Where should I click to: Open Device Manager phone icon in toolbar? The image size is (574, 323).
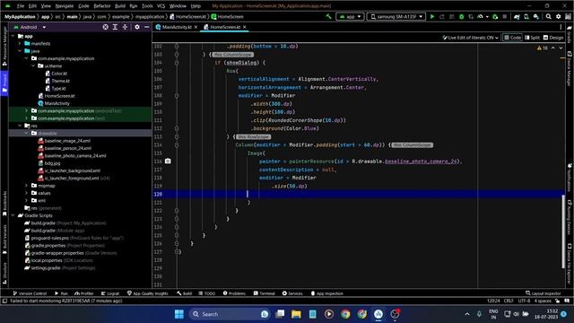(526, 16)
